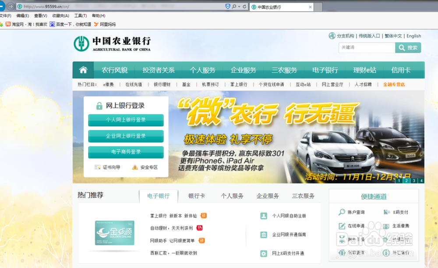Screen dimensions: 438x268
Task: Open the 投资者关系 navigation menu
Action: tap(159, 70)
